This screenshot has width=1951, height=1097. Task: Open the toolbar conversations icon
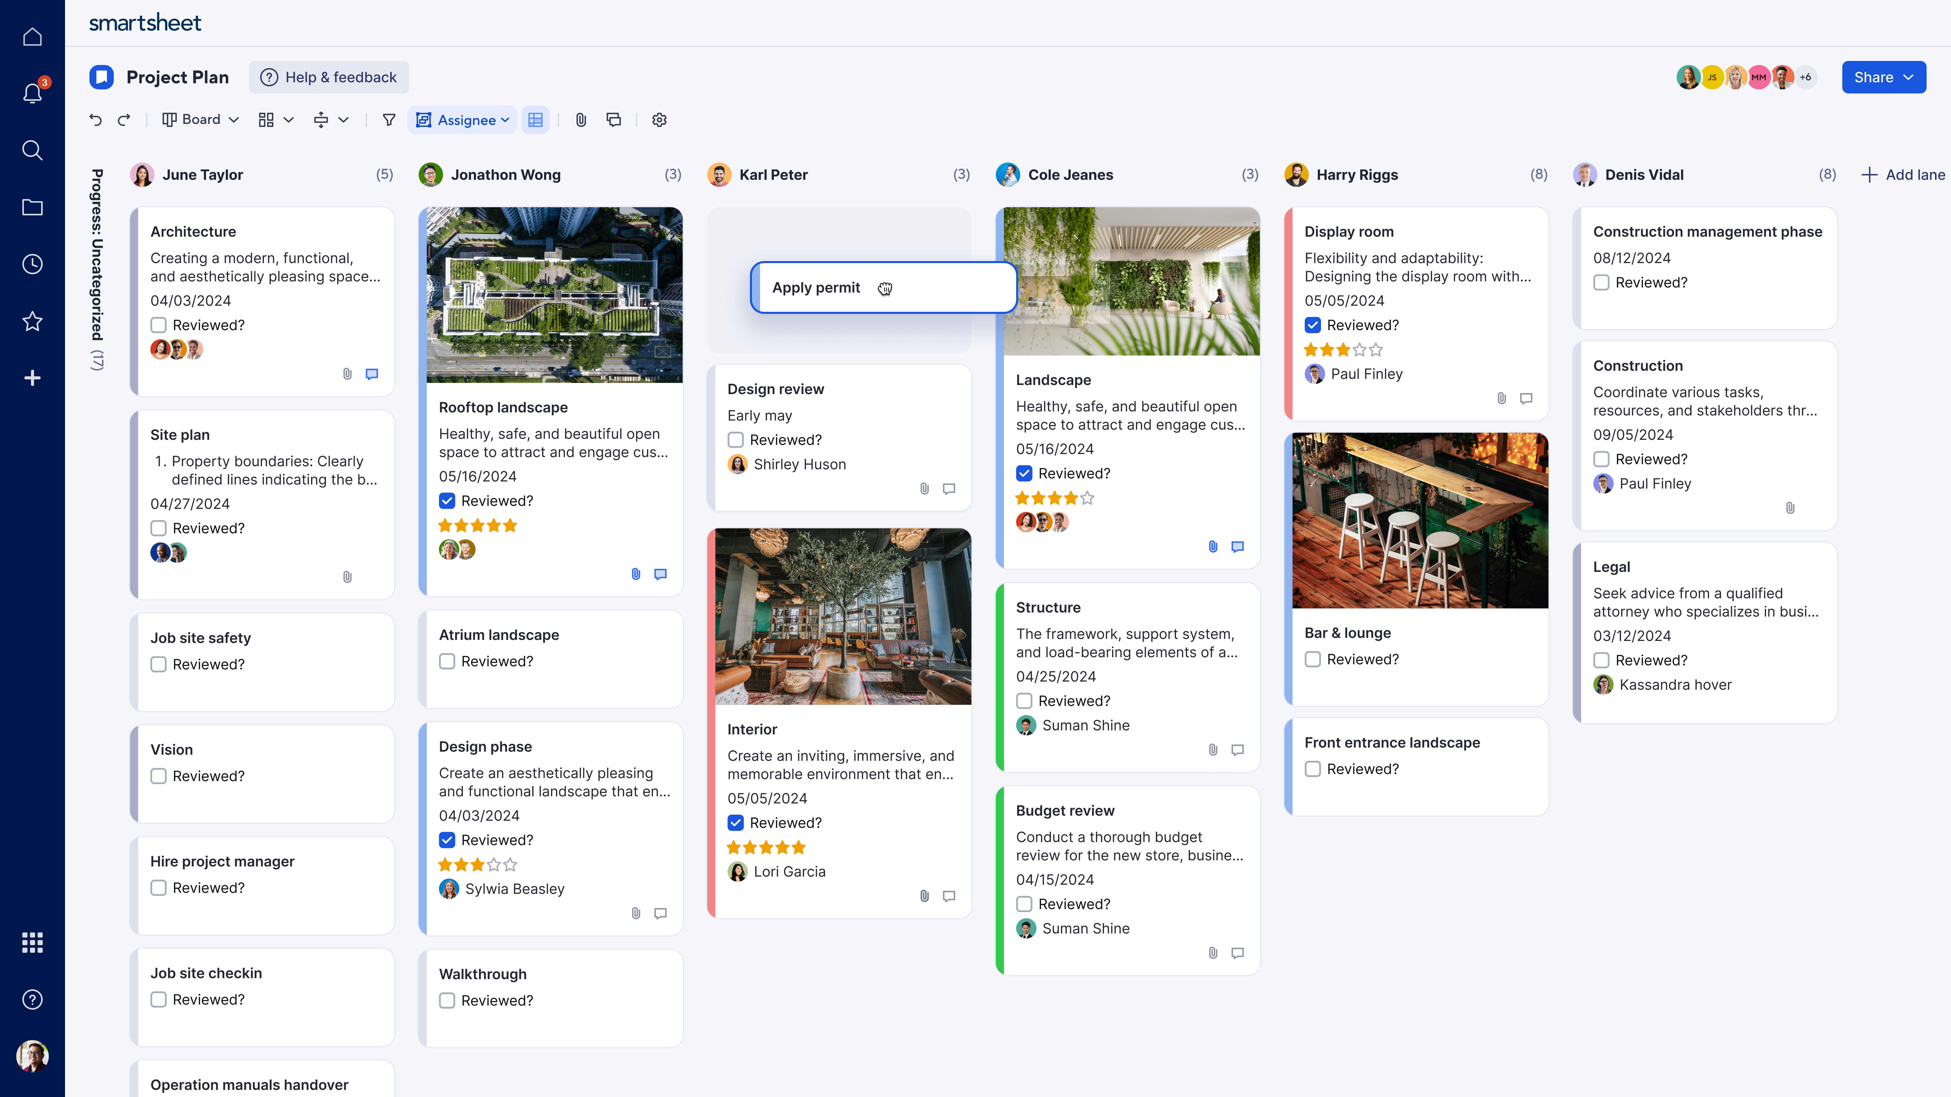click(x=613, y=120)
